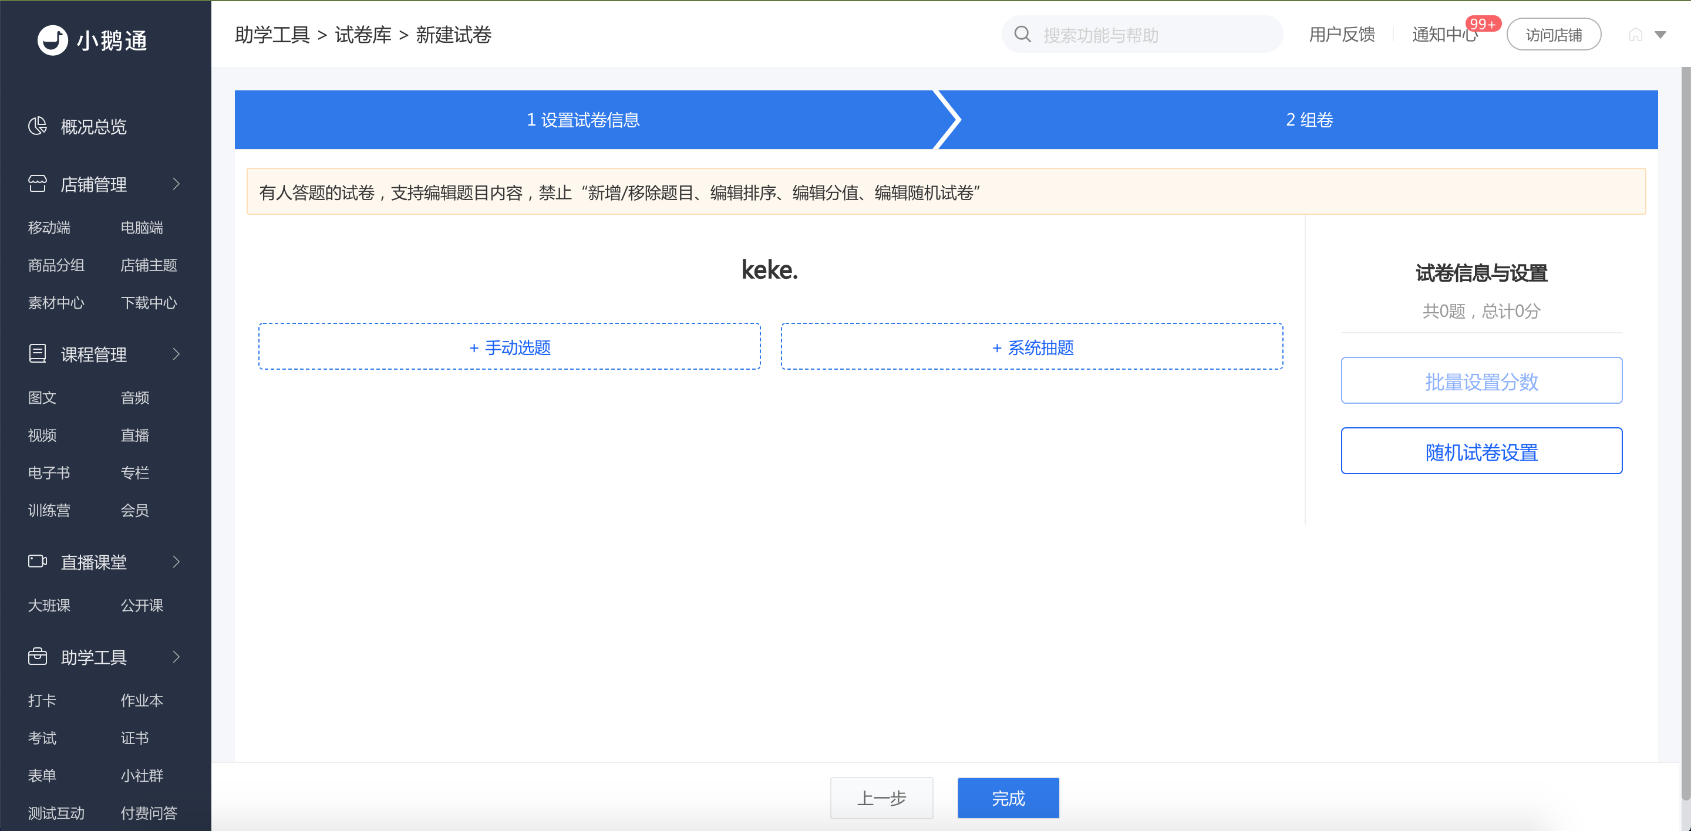1691x831 pixels.
Task: Click the 99+ notification badge
Action: tap(1483, 24)
